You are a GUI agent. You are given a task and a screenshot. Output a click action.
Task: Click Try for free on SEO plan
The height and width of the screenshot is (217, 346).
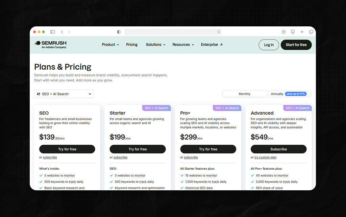point(67,149)
